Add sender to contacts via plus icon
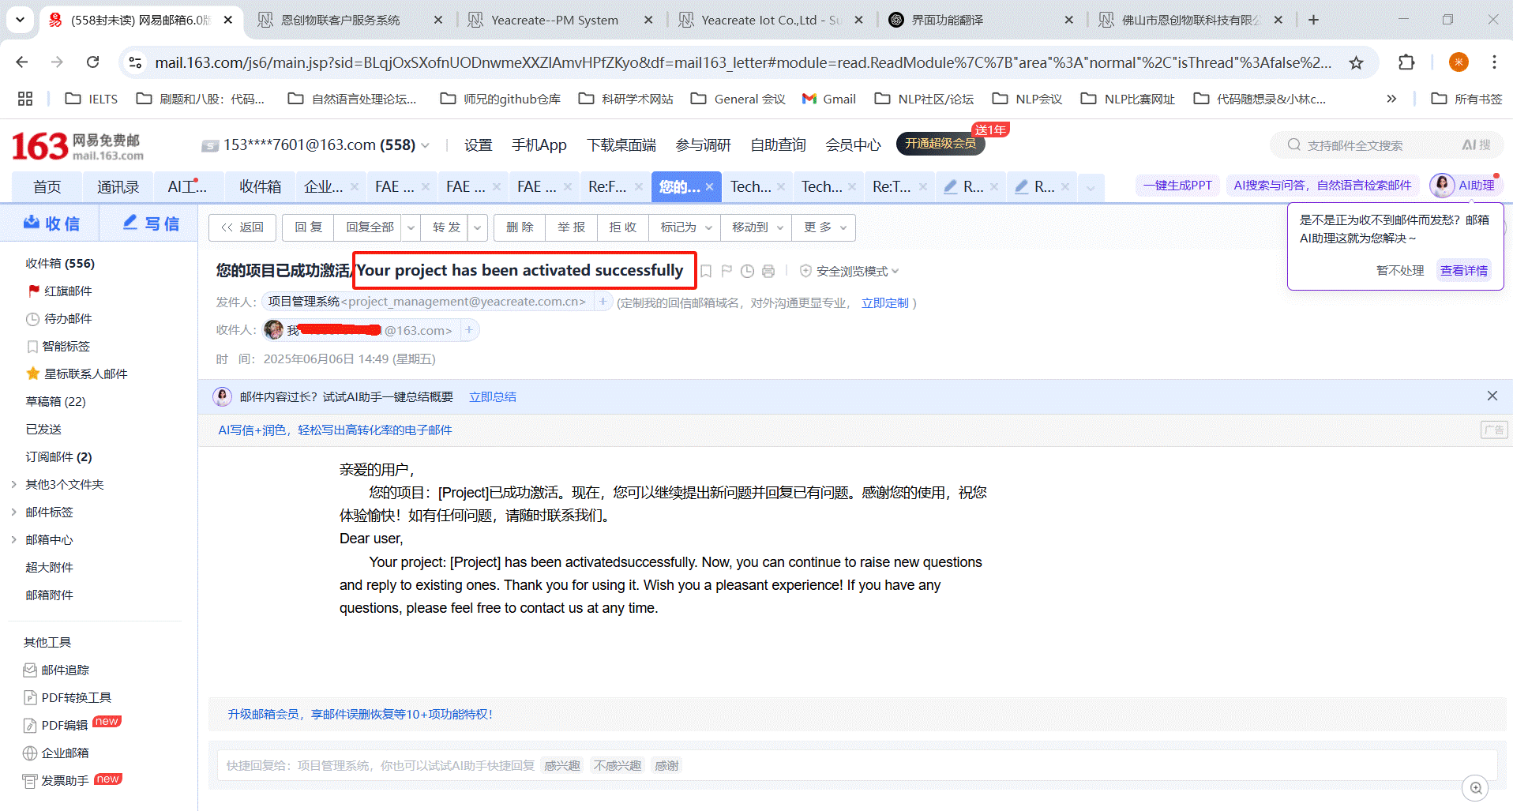This screenshot has height=811, width=1513. (x=603, y=302)
